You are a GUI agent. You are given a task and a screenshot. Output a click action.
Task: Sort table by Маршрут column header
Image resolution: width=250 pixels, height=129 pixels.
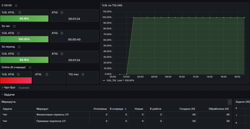point(42,109)
